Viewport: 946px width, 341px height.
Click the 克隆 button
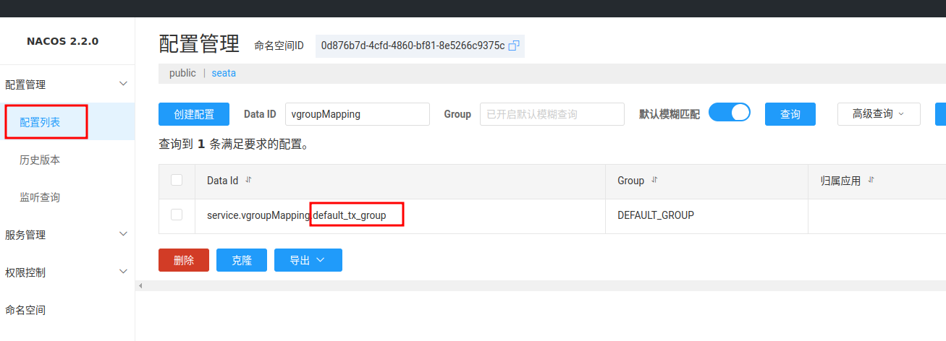(242, 260)
